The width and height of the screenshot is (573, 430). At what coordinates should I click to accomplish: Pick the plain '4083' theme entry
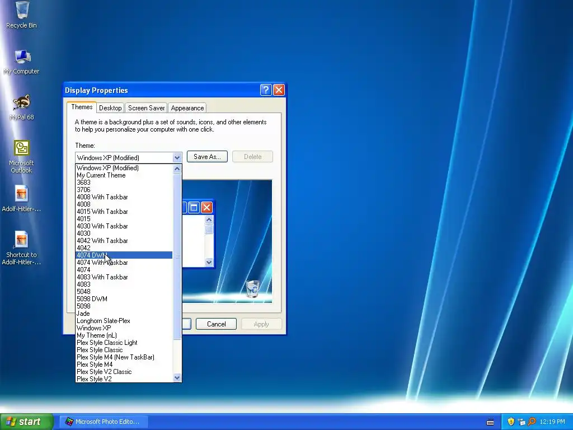pyautogui.click(x=124, y=284)
